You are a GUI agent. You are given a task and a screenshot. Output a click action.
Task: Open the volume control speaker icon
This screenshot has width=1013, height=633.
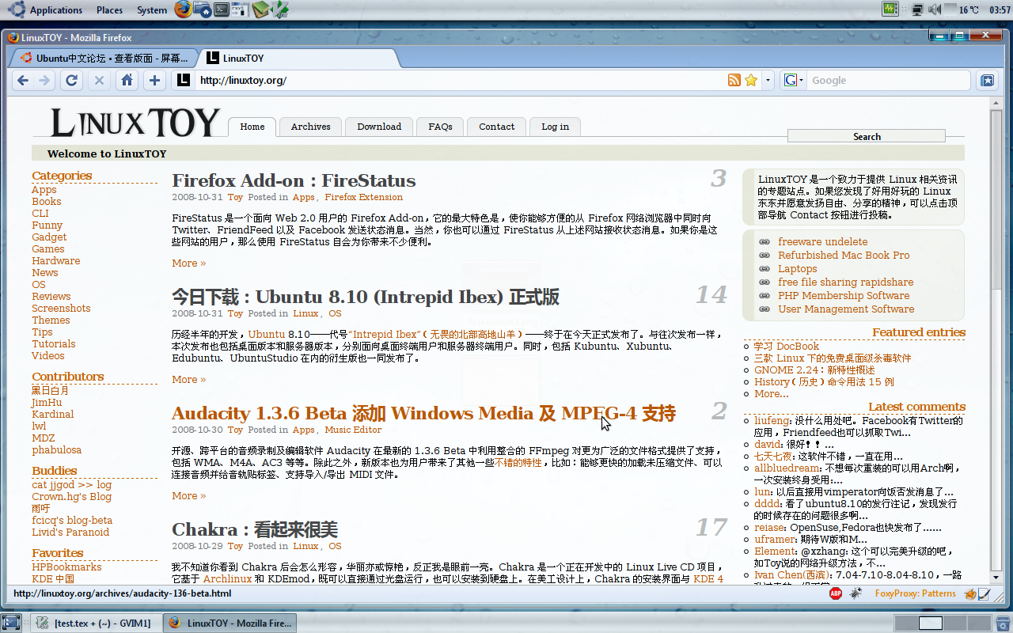(935, 9)
